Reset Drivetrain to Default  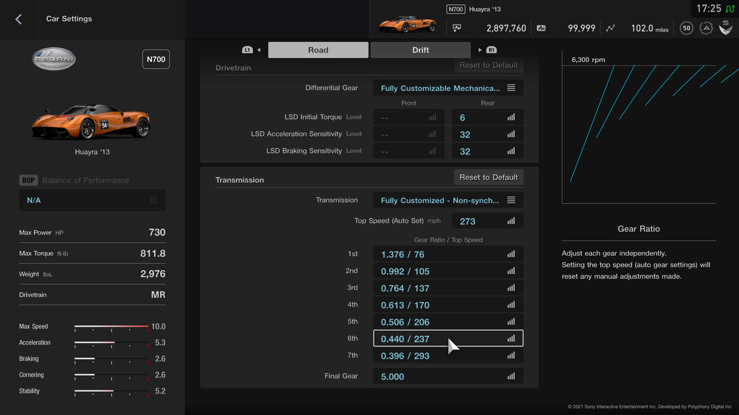pyautogui.click(x=488, y=65)
